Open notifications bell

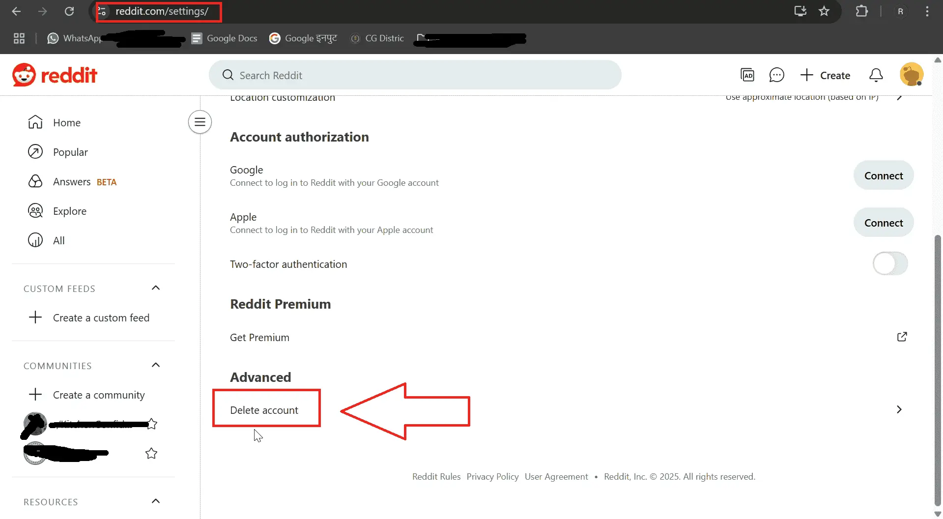pos(876,75)
